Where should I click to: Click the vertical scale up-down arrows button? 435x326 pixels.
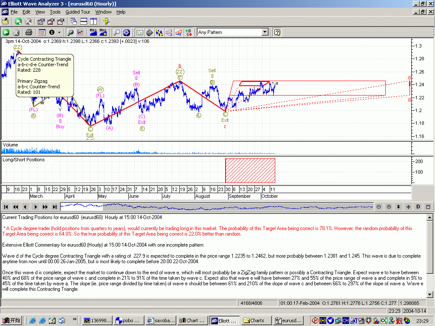coord(398,207)
